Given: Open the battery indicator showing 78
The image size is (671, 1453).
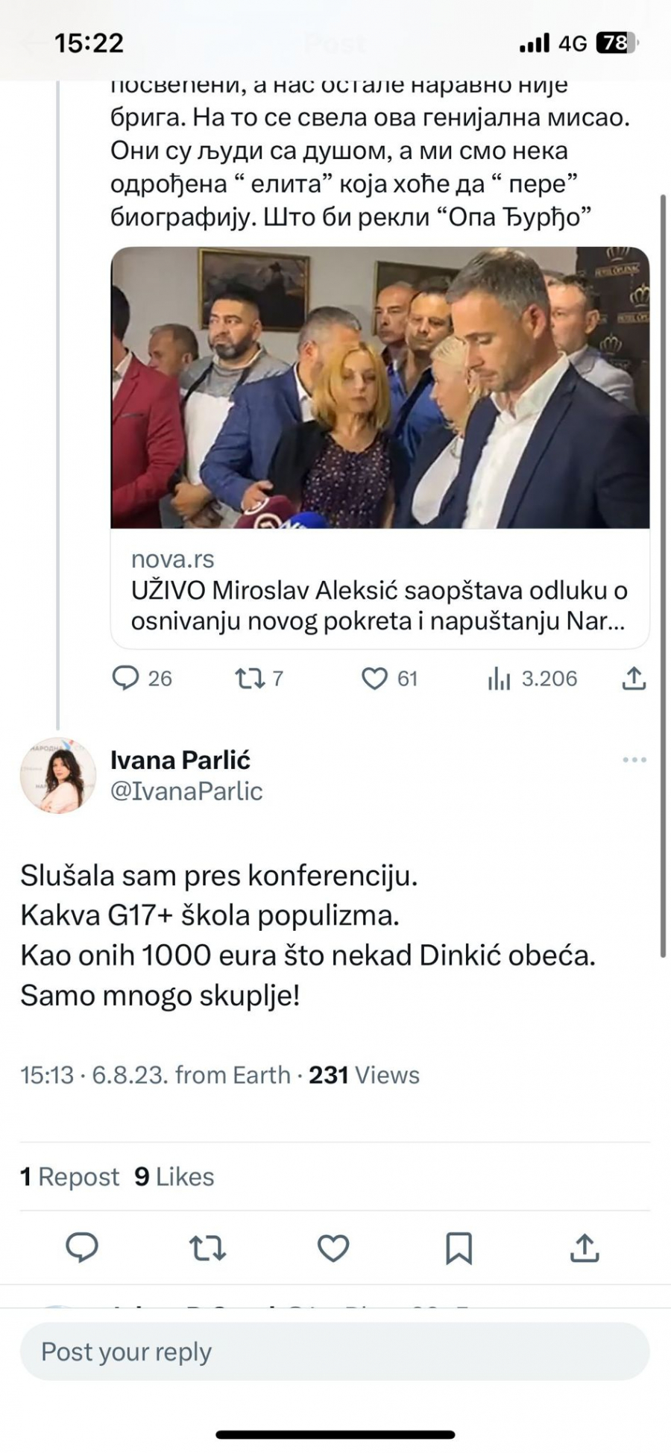Looking at the screenshot, I should [617, 43].
